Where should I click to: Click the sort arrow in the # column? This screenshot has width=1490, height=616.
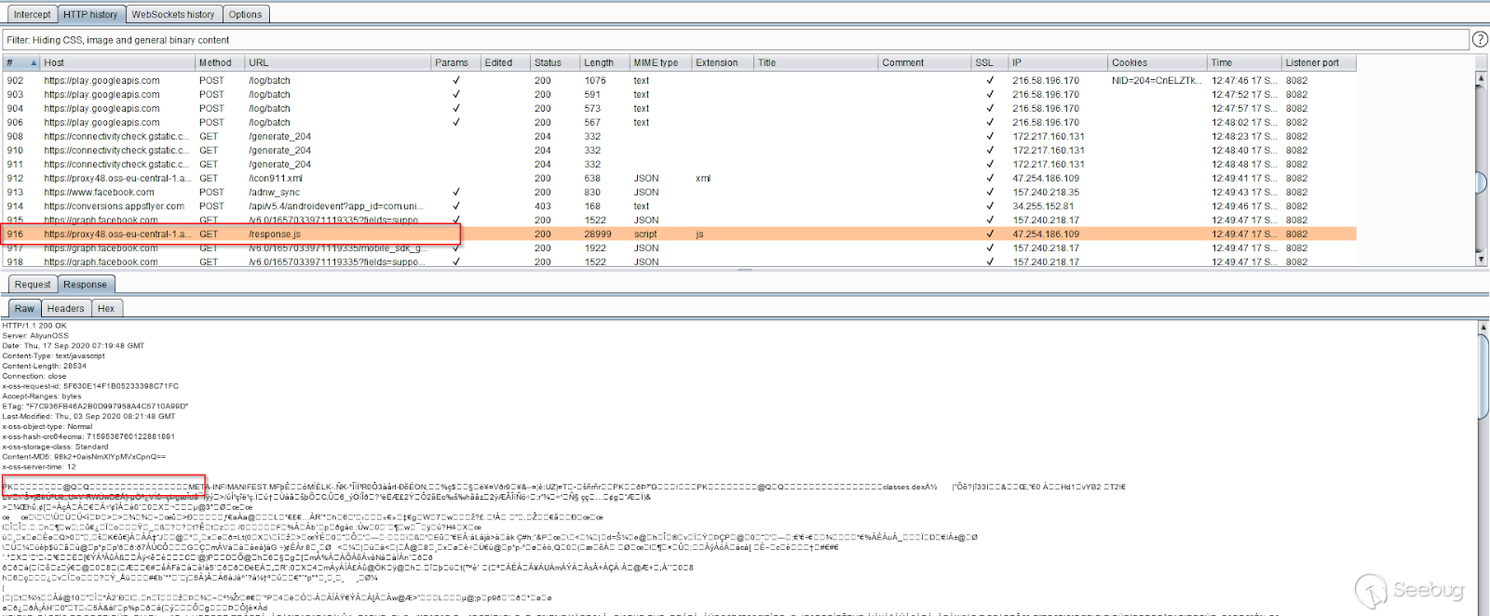pos(34,63)
